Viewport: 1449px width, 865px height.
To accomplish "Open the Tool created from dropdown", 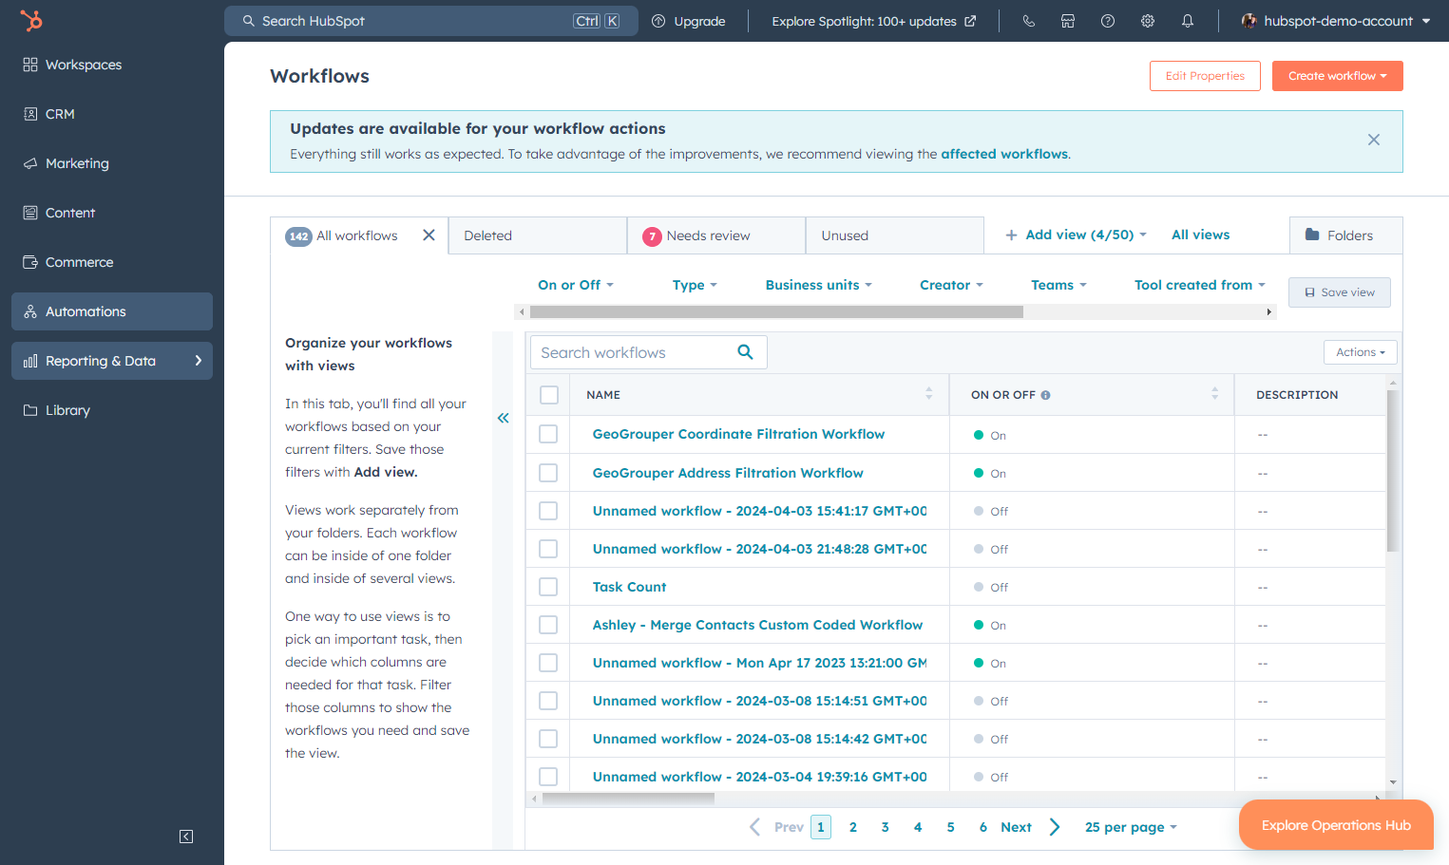I will tap(1200, 285).
